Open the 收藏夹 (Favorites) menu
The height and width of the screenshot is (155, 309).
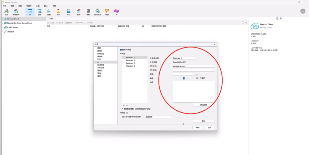(29, 6)
